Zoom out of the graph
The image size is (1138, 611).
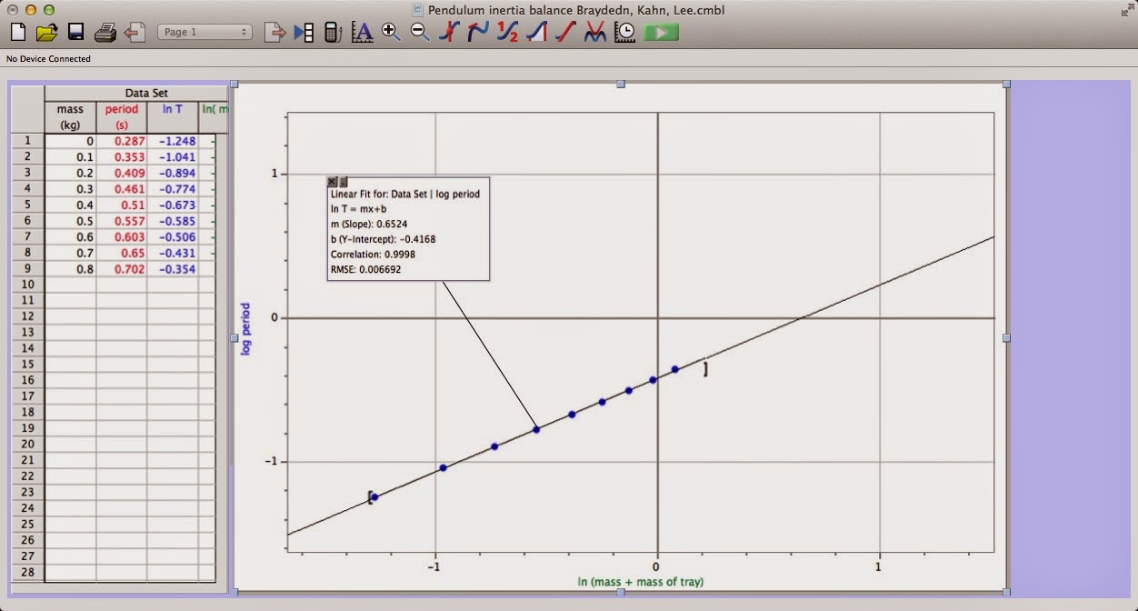(x=419, y=31)
